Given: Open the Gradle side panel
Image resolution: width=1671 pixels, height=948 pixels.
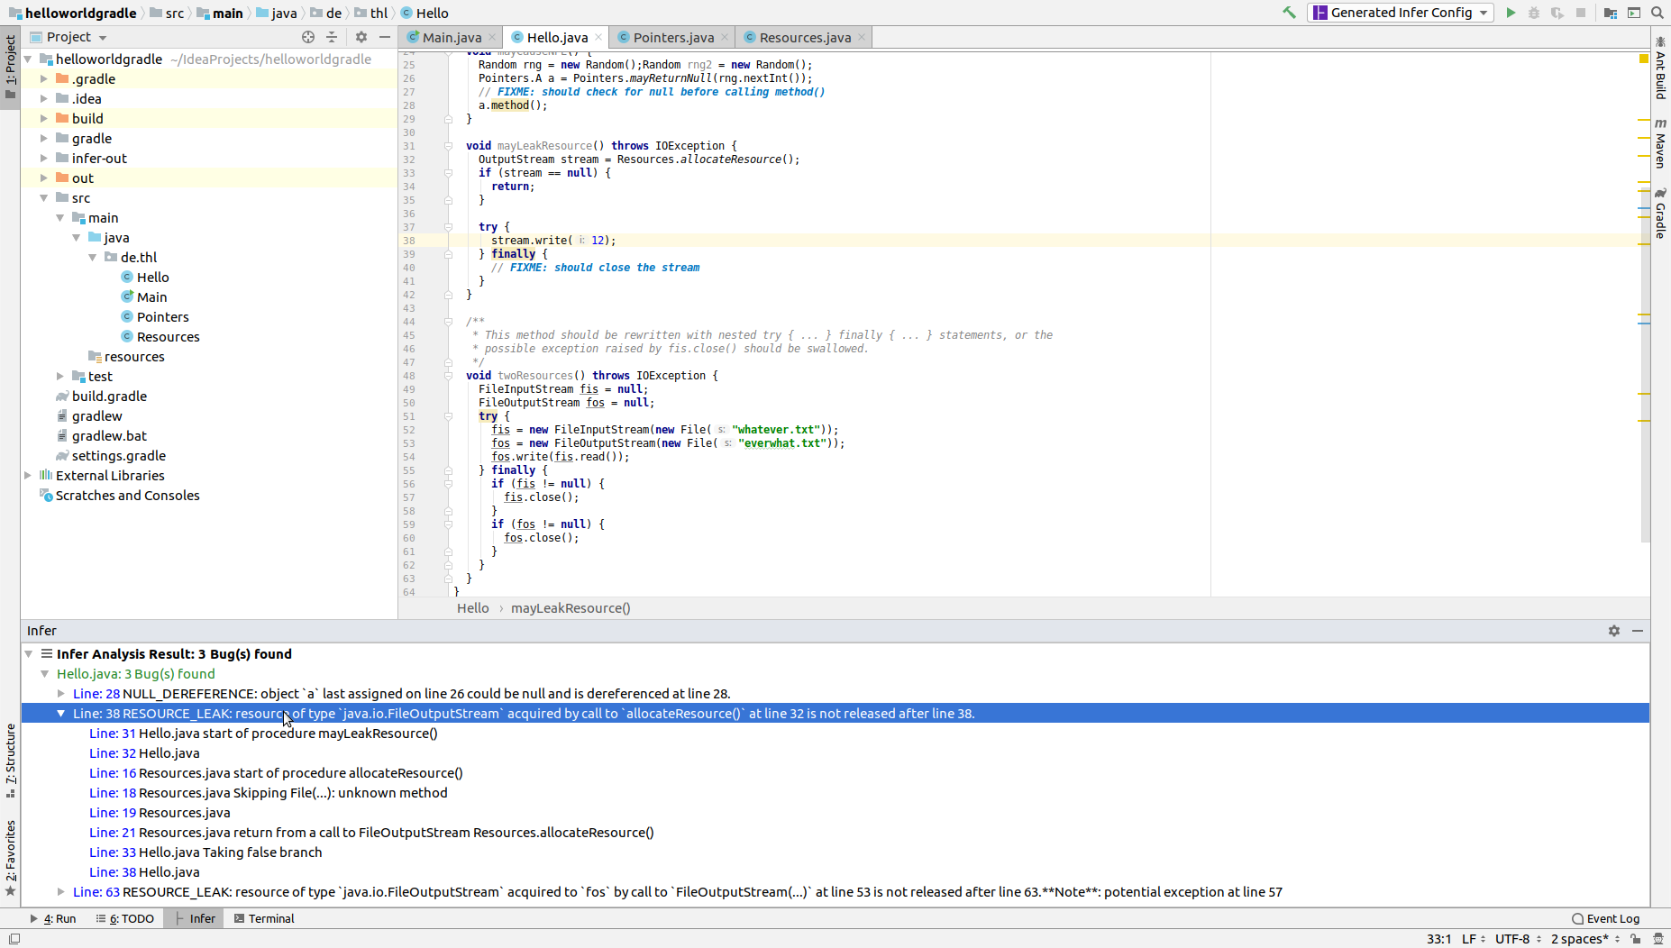Looking at the screenshot, I should point(1660,214).
